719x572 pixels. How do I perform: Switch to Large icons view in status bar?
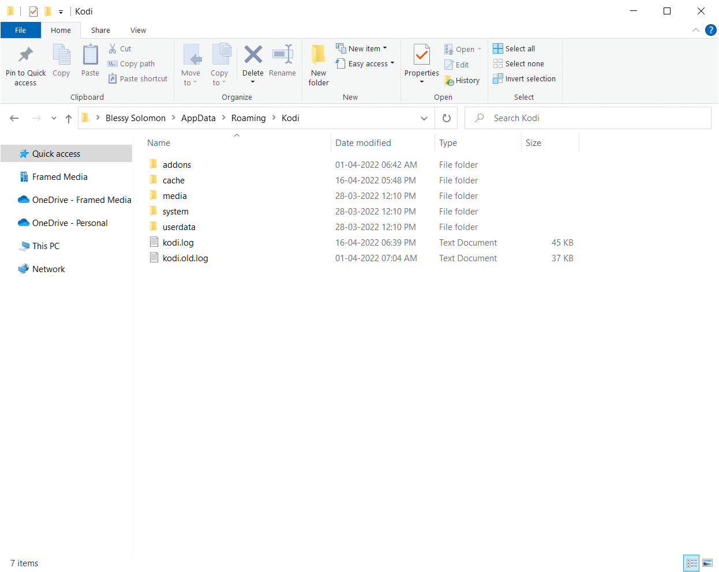[x=707, y=563]
